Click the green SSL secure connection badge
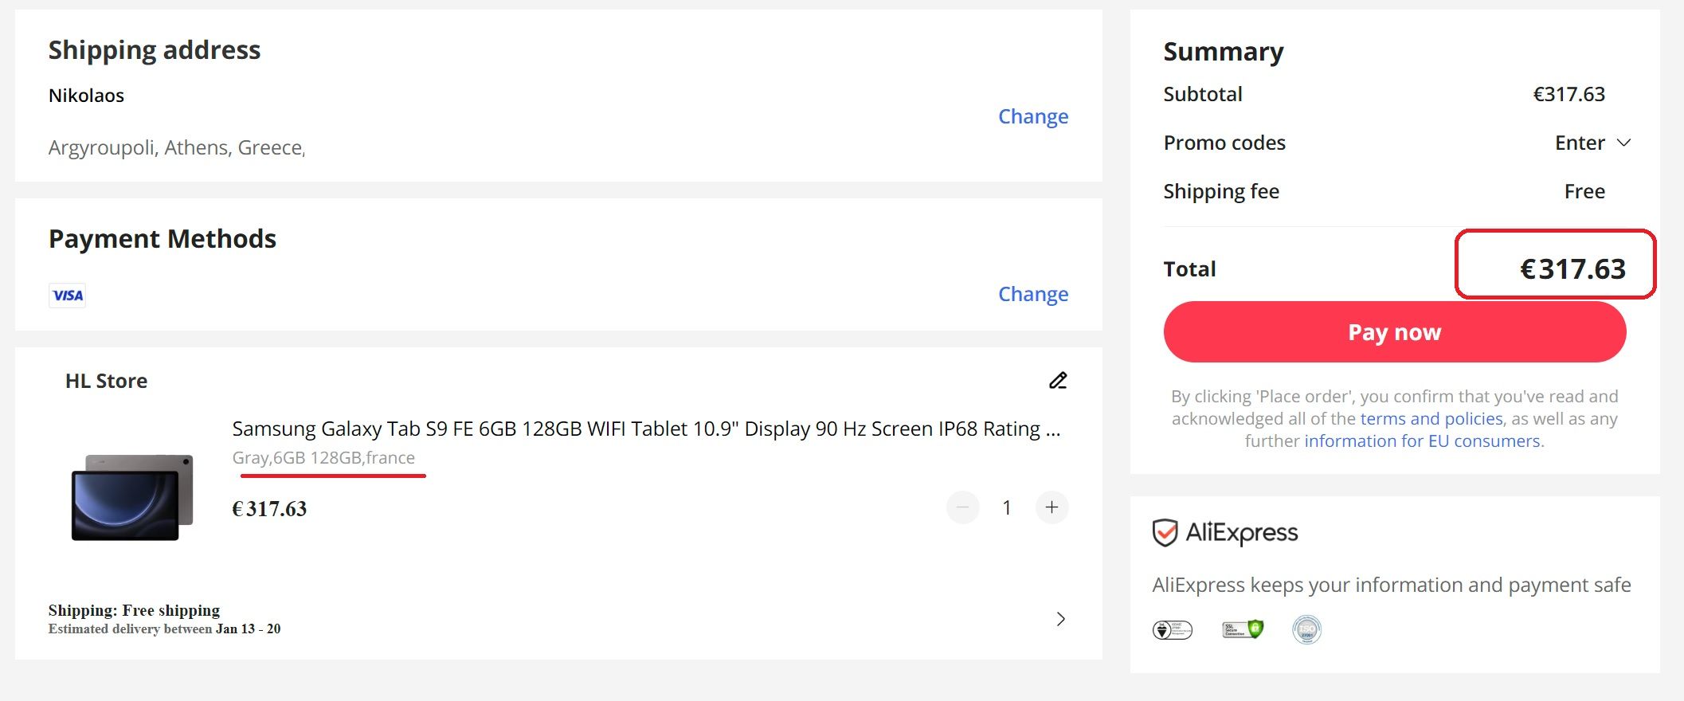The width and height of the screenshot is (1684, 701). coord(1243,629)
